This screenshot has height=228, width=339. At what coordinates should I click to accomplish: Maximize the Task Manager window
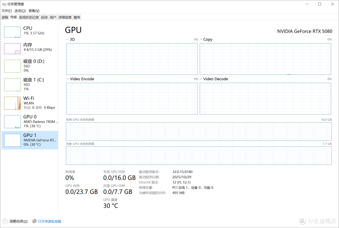[x=320, y=4]
